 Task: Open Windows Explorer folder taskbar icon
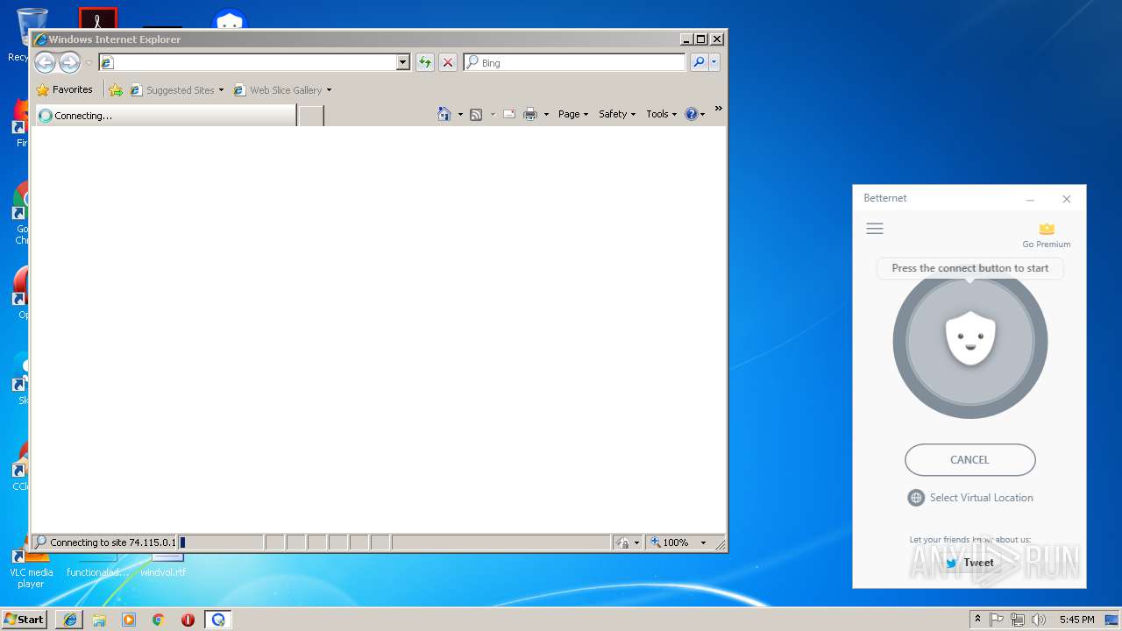pyautogui.click(x=99, y=620)
